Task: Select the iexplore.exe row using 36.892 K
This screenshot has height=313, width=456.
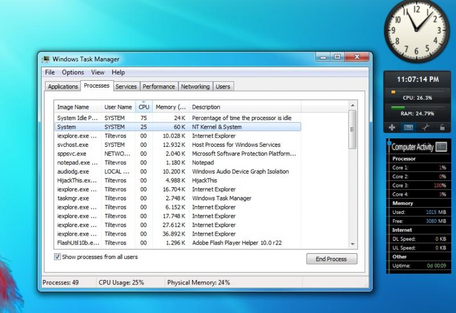Action: click(x=178, y=234)
